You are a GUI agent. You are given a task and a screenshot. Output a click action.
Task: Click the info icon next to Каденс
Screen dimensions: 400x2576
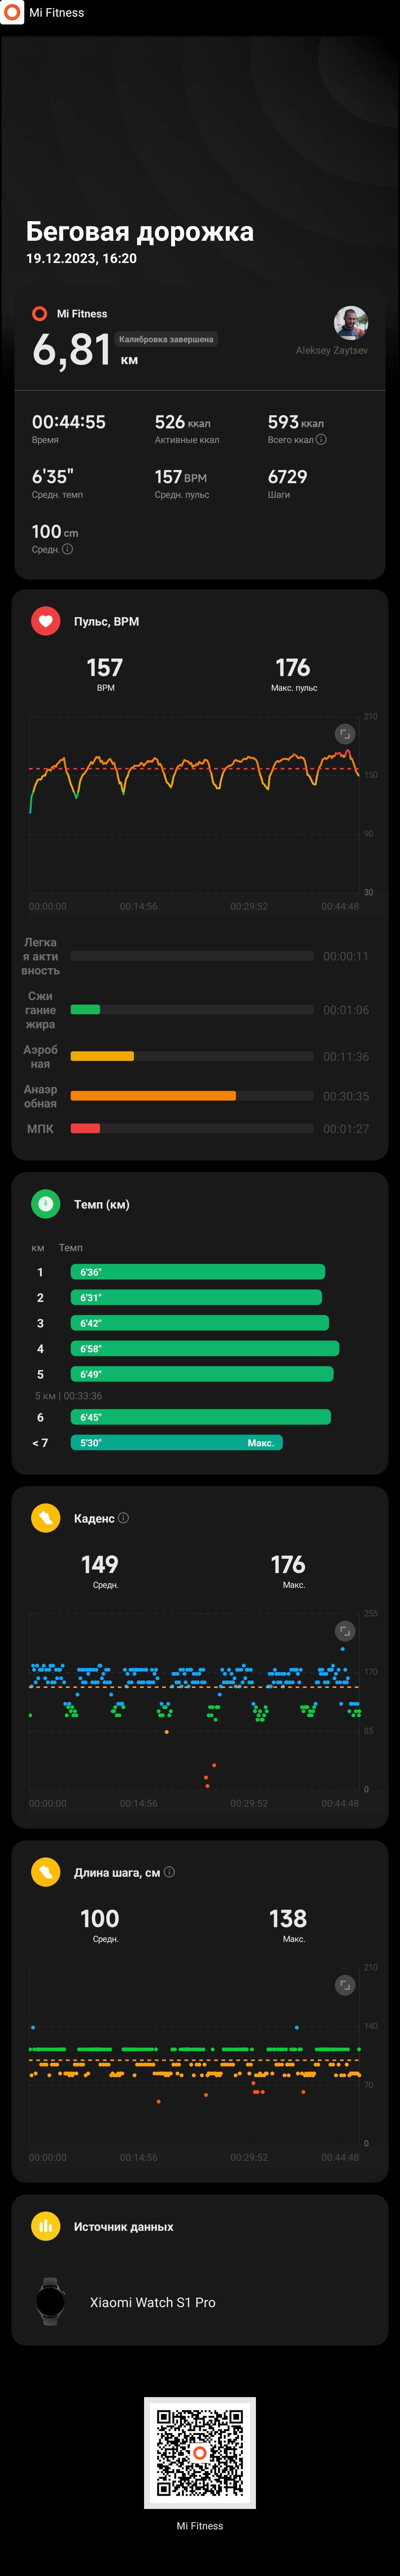point(123,1518)
